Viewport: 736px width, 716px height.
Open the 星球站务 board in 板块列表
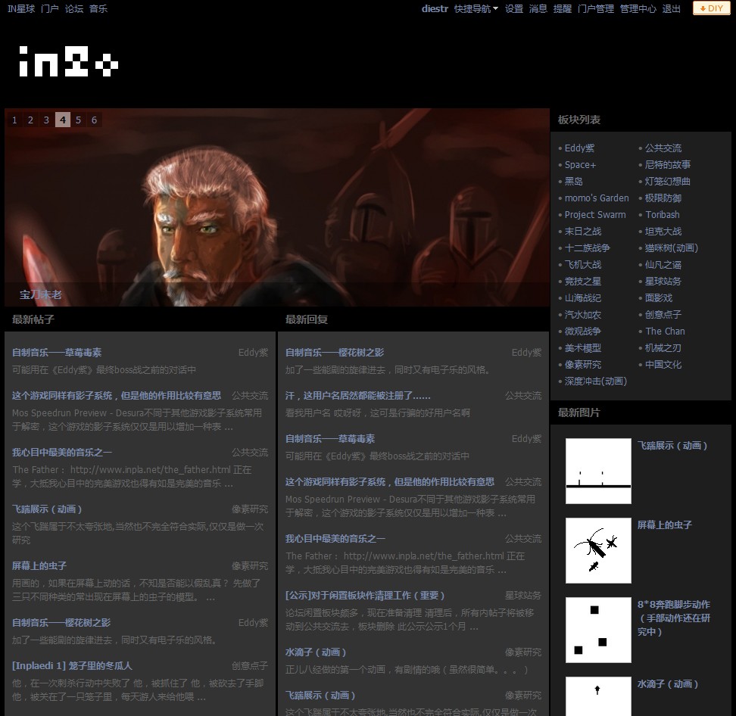663,282
